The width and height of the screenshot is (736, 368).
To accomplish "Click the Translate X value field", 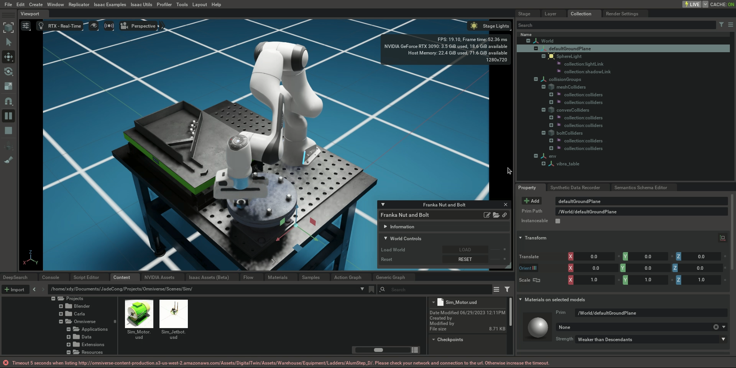I will coord(594,256).
